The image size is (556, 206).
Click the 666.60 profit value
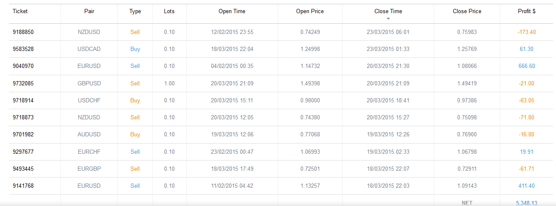[x=527, y=66]
